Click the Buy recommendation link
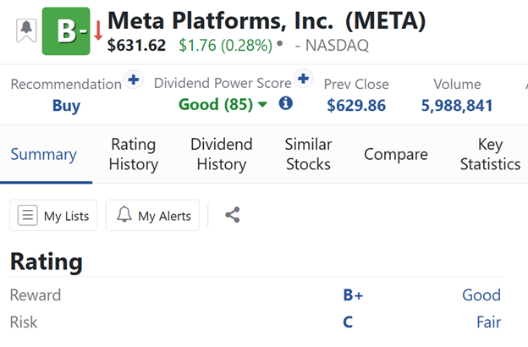The image size is (528, 347). [66, 106]
